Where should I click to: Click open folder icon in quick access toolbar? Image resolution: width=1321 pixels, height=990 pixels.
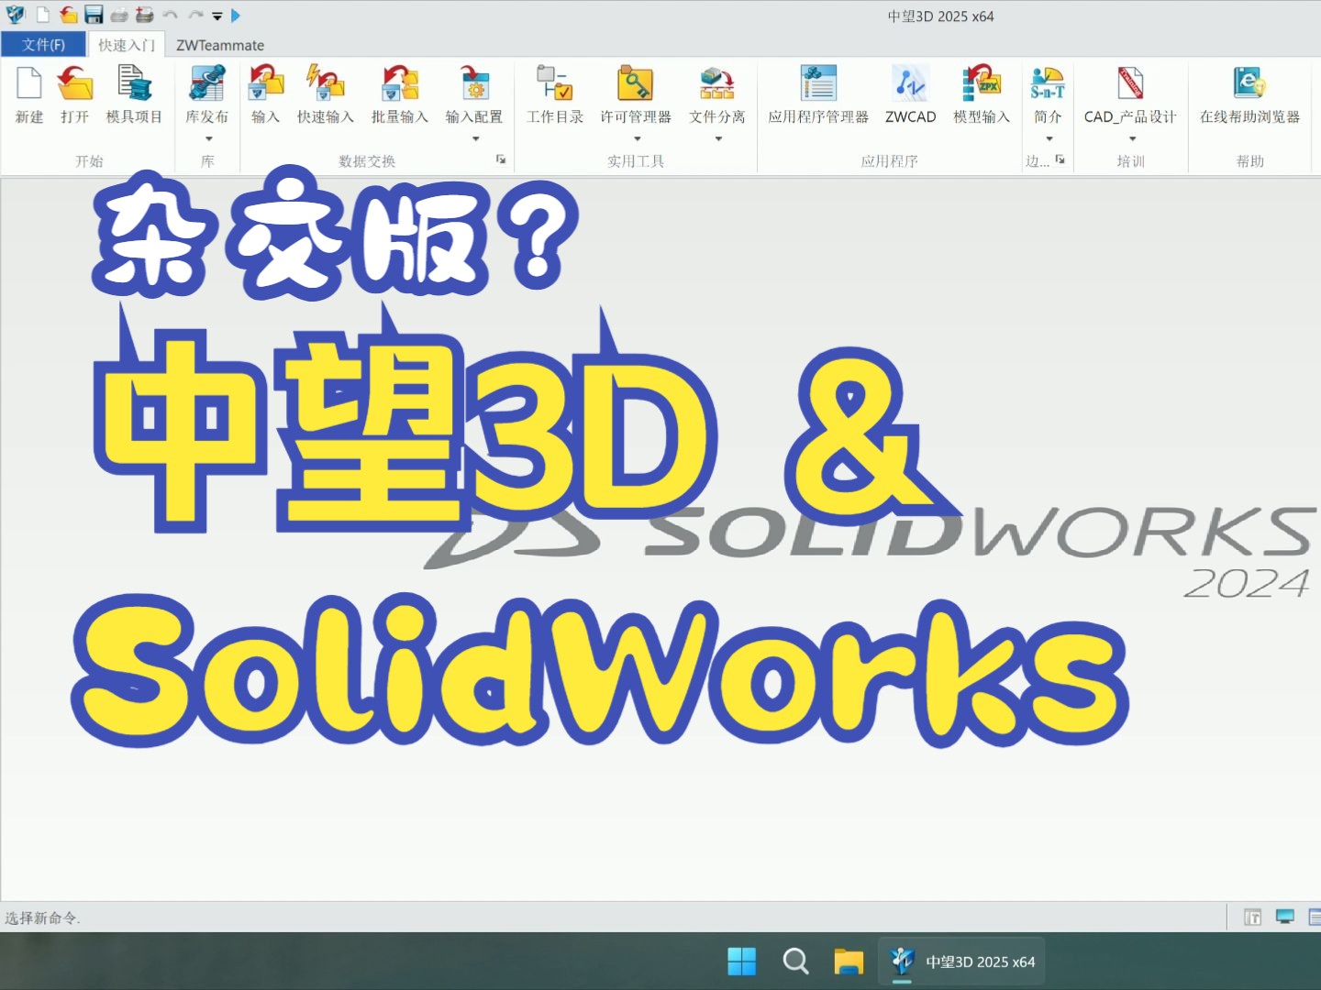point(68,15)
